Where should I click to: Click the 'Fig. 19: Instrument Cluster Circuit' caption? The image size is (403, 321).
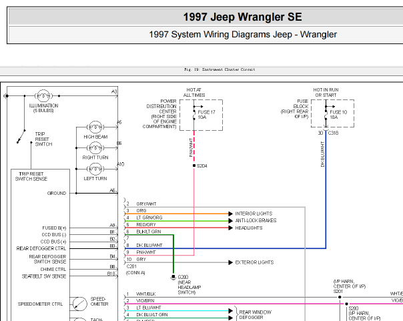coord(220,69)
